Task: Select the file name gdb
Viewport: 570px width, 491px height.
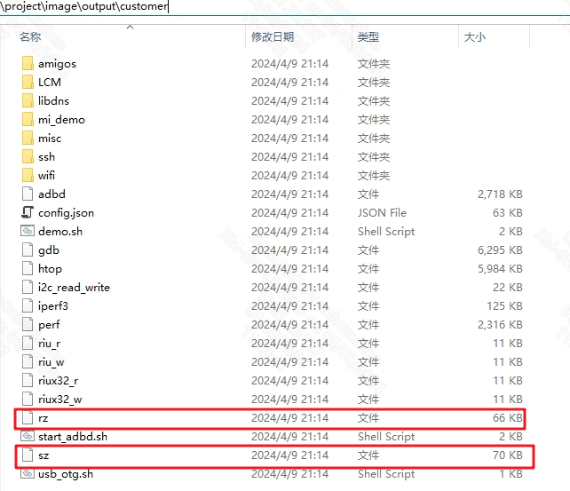Action: pos(49,250)
